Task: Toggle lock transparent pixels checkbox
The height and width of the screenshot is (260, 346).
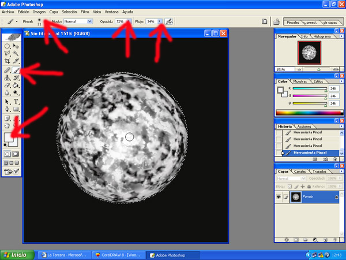Action: (x=289, y=187)
